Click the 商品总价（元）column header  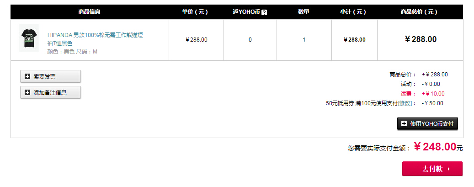pos(419,12)
